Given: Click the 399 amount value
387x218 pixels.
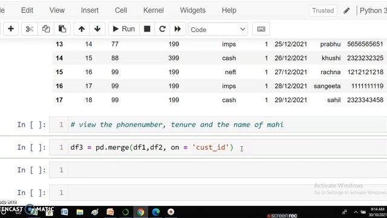Looking at the screenshot, I should pos(174,58).
